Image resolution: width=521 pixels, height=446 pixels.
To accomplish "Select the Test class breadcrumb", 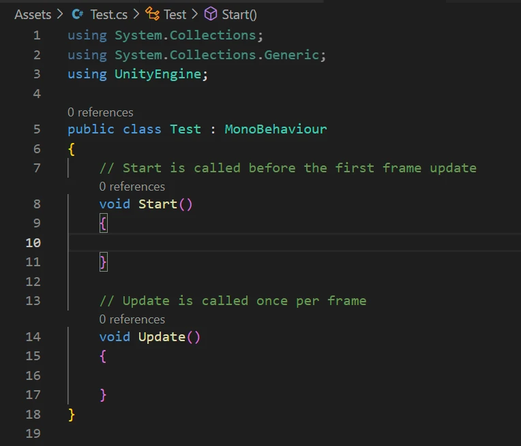I will tap(175, 14).
